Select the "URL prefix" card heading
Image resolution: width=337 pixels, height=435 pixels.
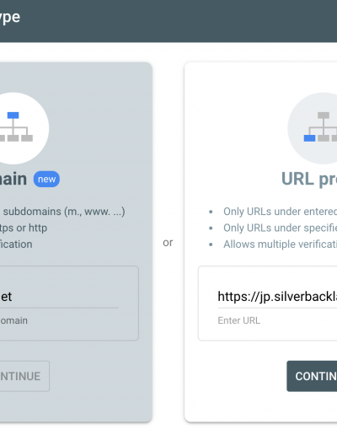[309, 179]
